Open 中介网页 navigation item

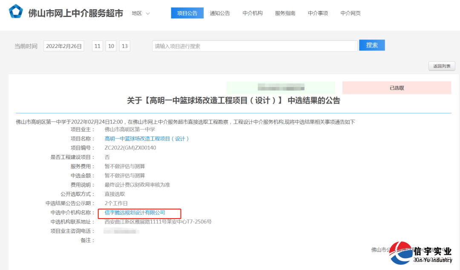(x=350, y=13)
